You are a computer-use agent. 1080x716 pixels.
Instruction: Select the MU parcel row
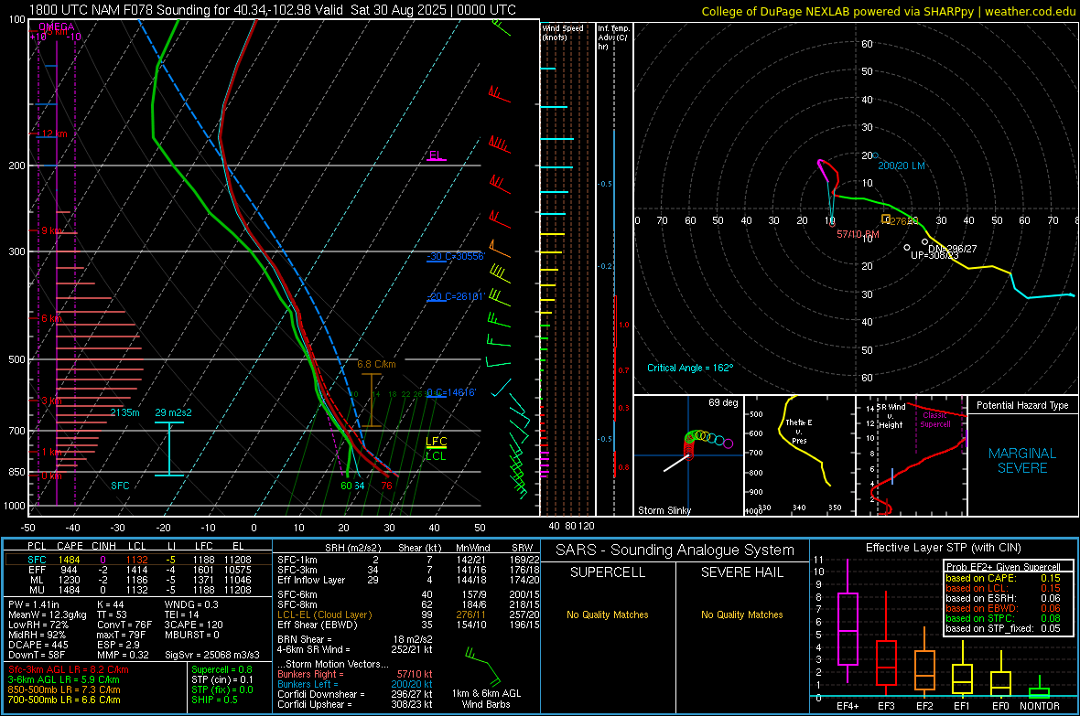[138, 590]
